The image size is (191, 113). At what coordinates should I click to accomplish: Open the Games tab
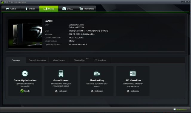coord(11,9)
